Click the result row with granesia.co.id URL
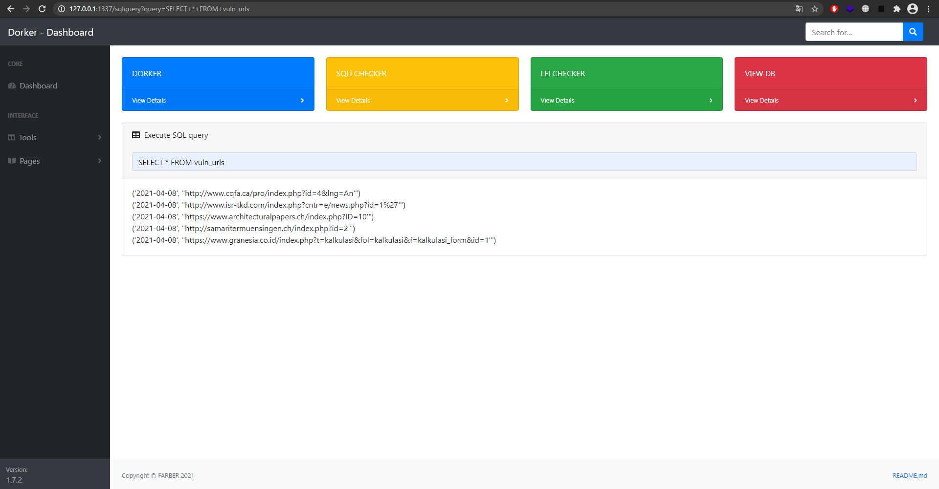 point(314,240)
